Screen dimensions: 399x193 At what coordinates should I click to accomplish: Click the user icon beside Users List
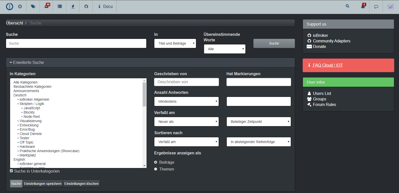(x=309, y=93)
